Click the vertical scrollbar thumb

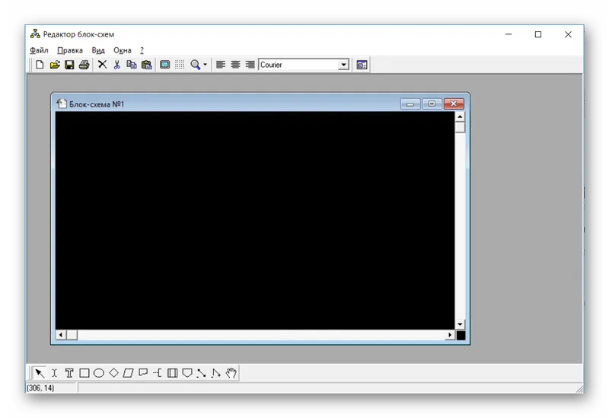460,127
